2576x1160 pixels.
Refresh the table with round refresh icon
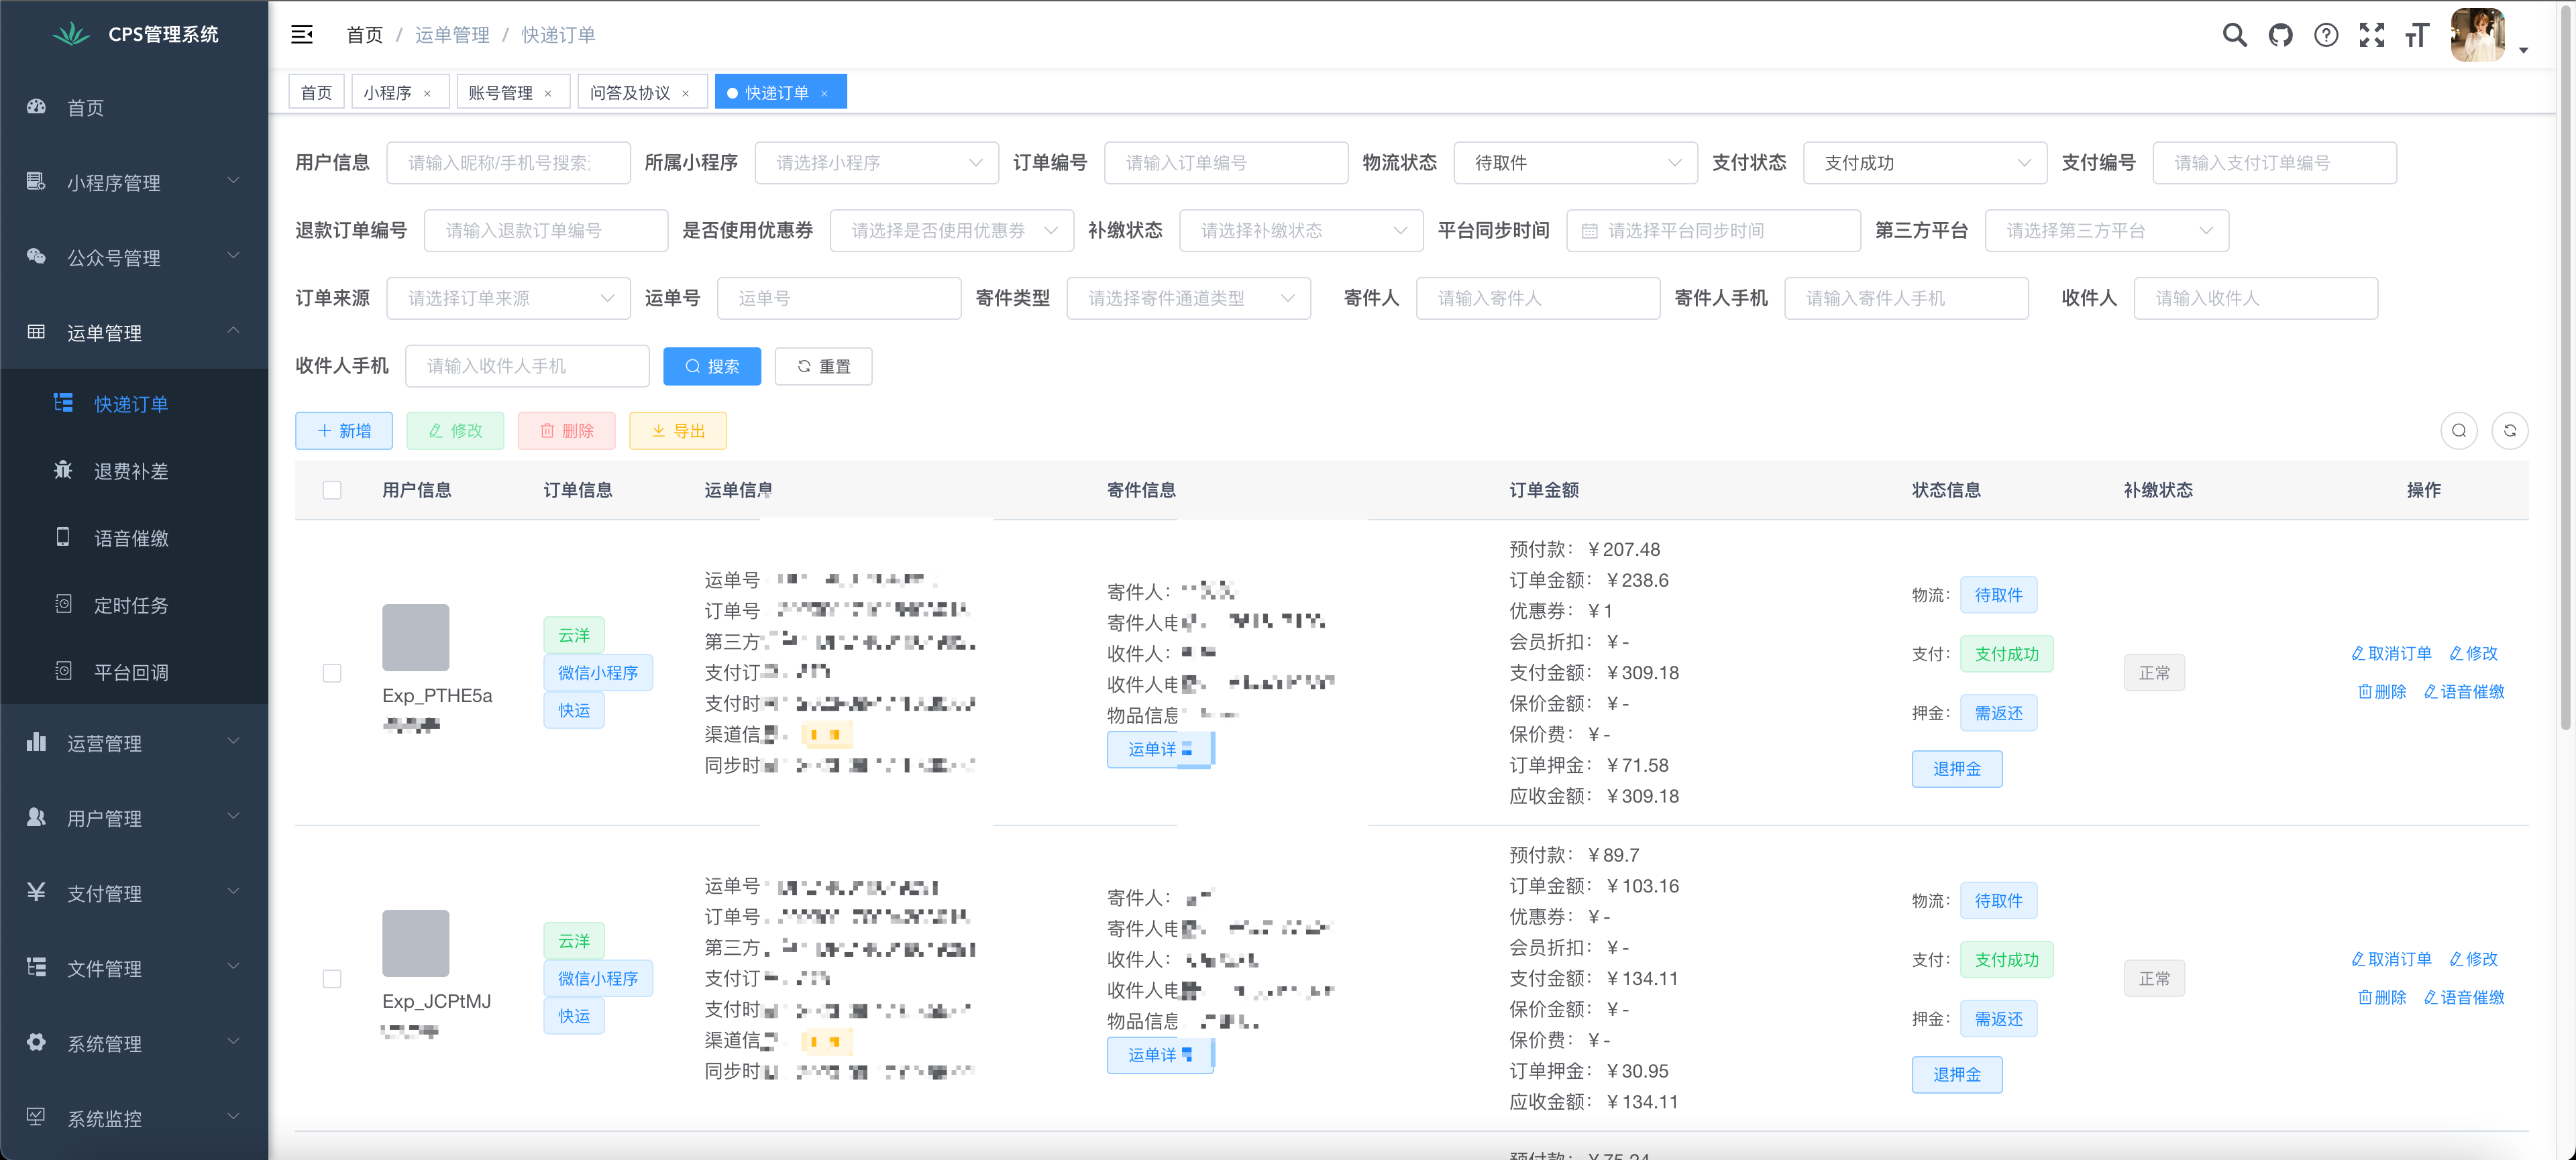click(2510, 430)
